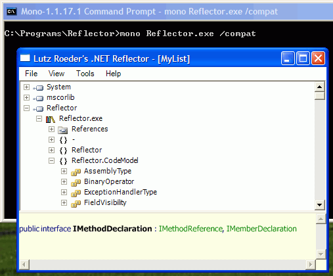Expand the '-' namespace node
Image resolution: width=333 pixels, height=276 pixels.
pos(51,139)
